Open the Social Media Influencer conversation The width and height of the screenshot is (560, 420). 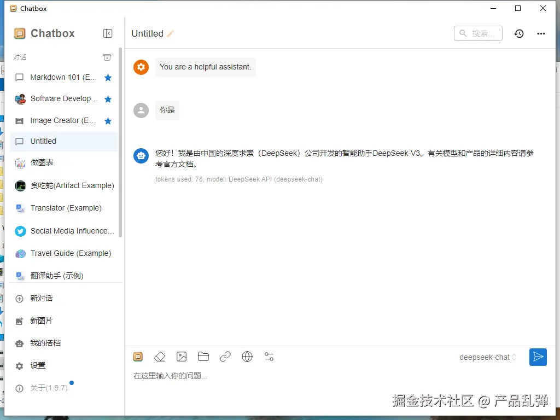tap(63, 231)
